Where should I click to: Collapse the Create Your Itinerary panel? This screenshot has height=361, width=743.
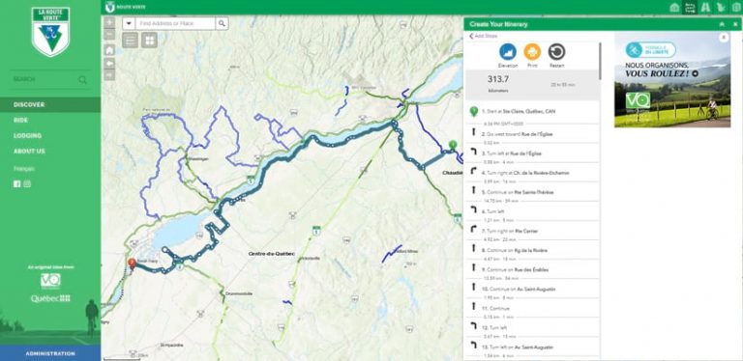[722, 24]
